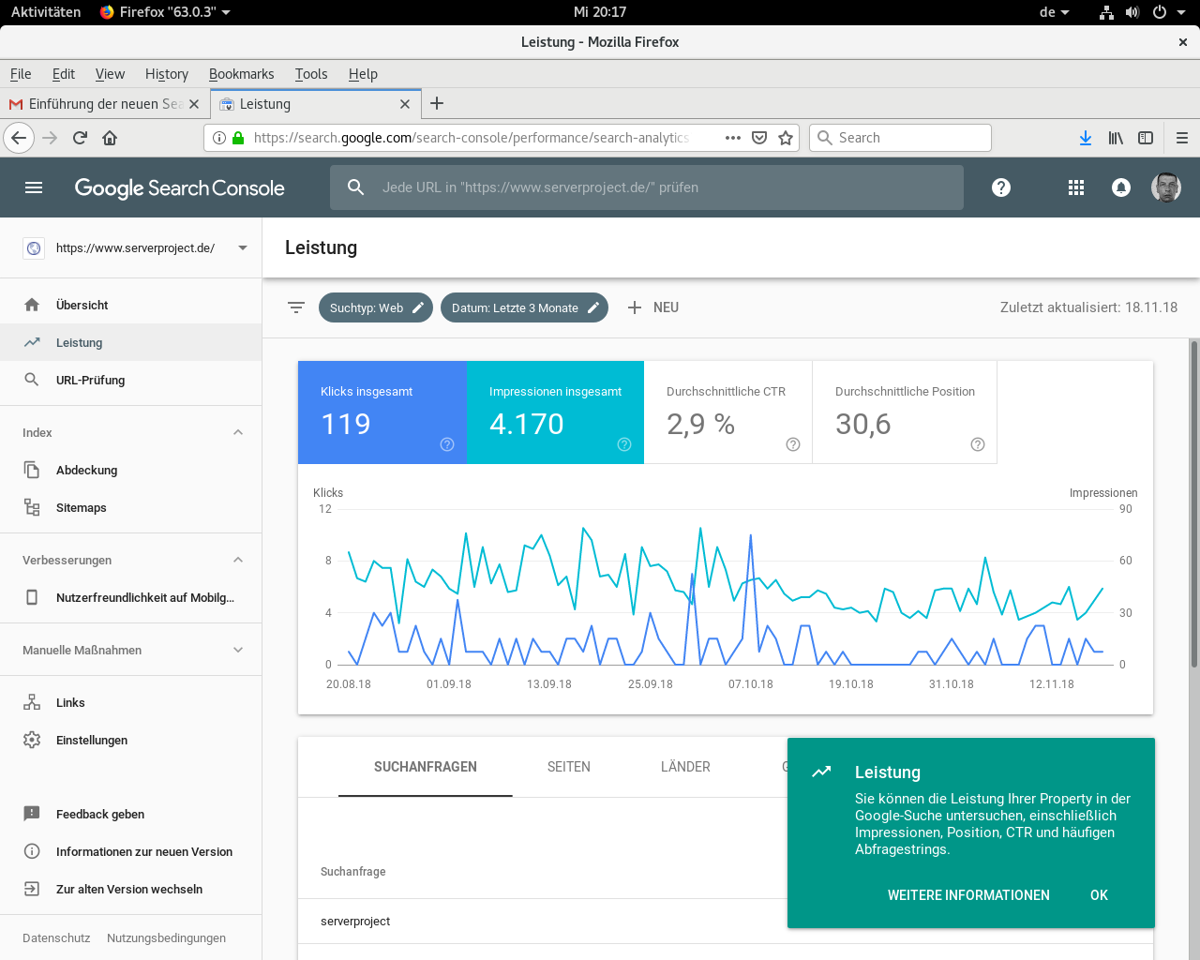Expand the Manuelle Maßnahmen section
This screenshot has width=1200, height=960.
(238, 650)
